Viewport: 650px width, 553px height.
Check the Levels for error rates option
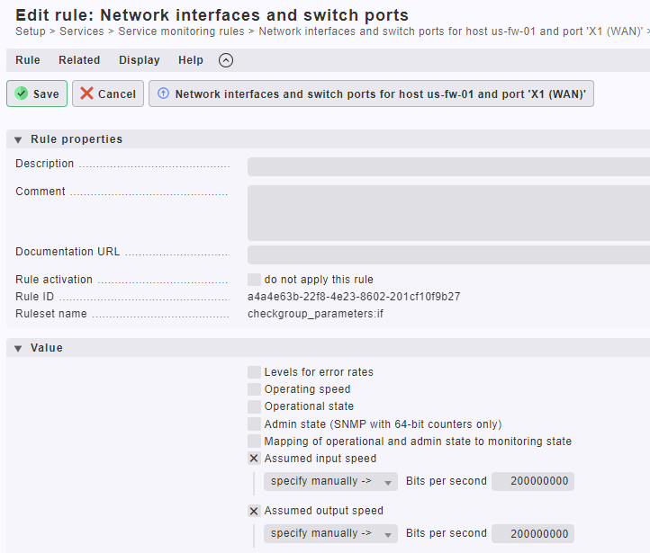pyautogui.click(x=254, y=372)
